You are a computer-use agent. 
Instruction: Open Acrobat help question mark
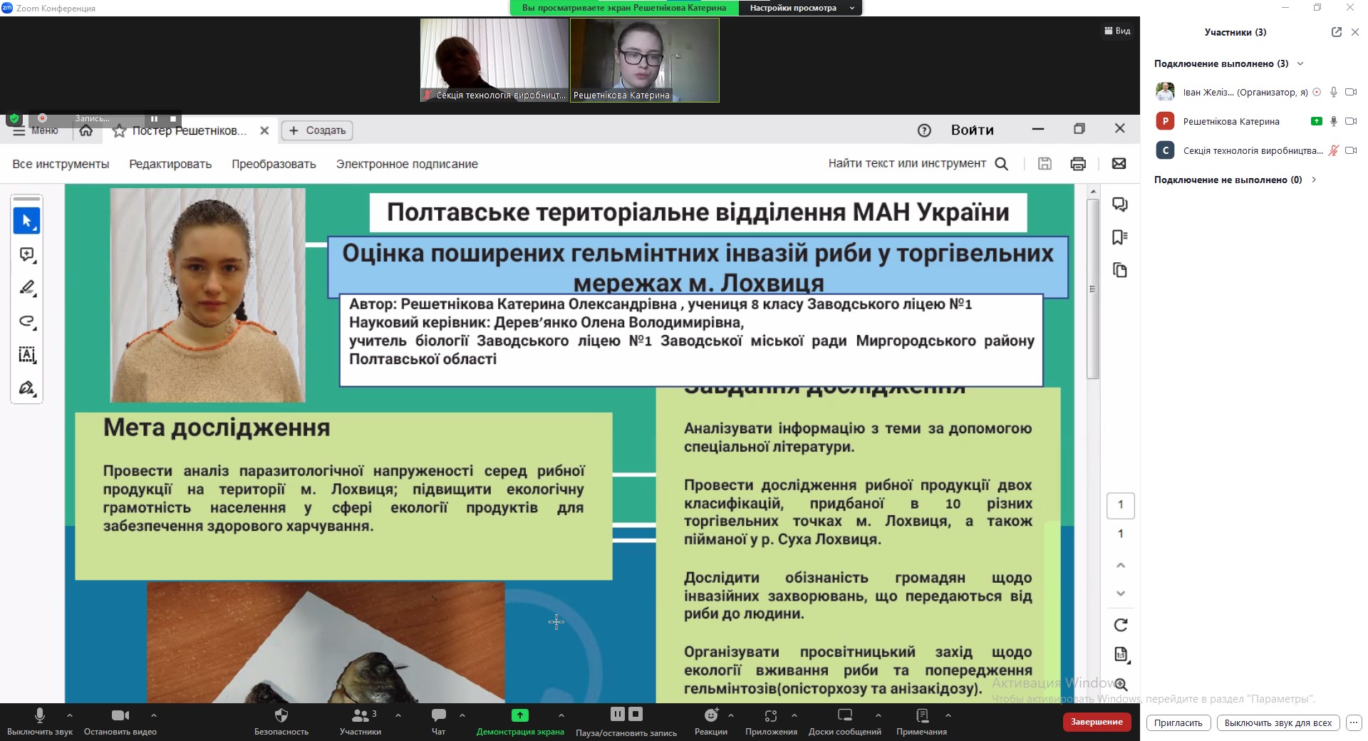click(x=924, y=130)
